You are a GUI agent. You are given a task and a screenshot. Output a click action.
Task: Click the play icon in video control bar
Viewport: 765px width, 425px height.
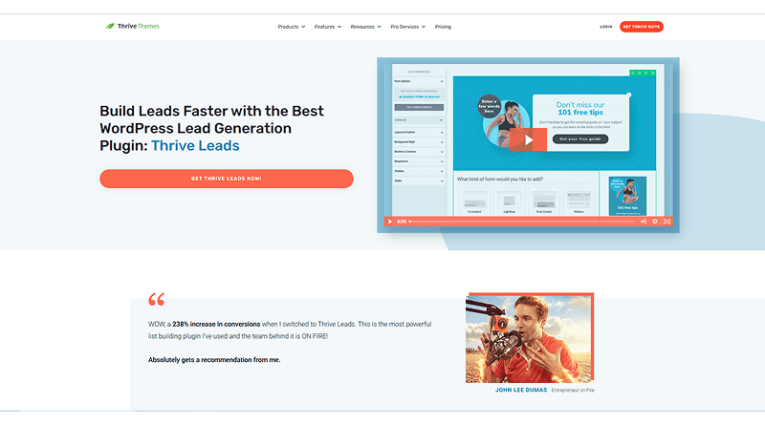pos(390,222)
